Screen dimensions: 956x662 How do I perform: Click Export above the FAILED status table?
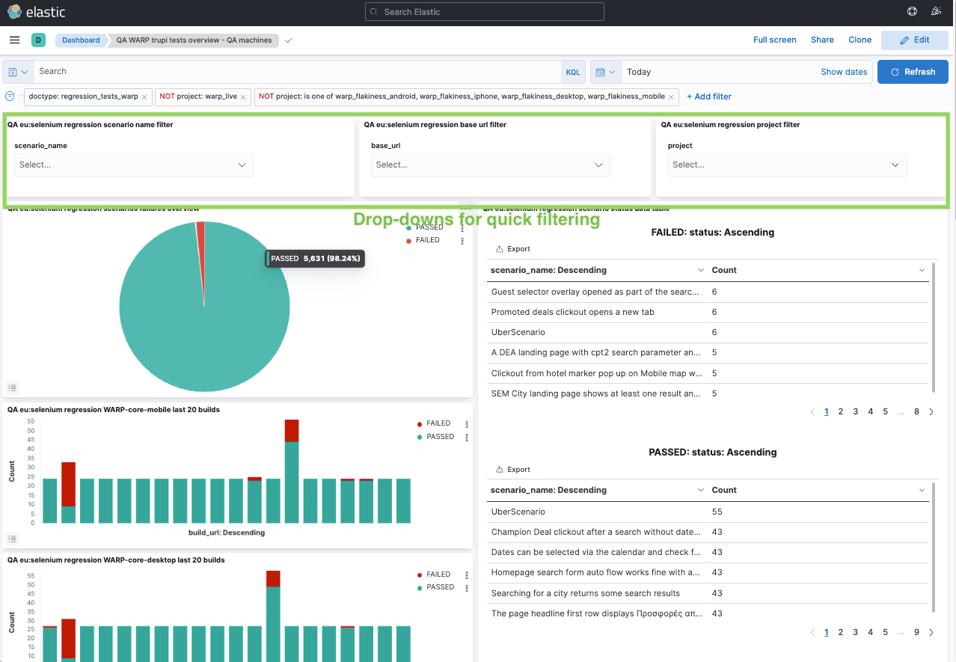(512, 248)
